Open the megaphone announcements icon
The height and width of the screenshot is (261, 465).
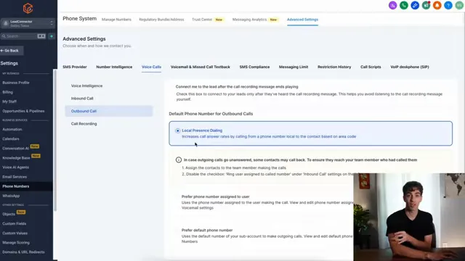pos(426,5)
